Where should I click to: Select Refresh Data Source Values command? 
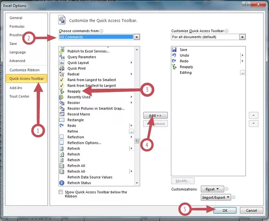(x=90, y=177)
